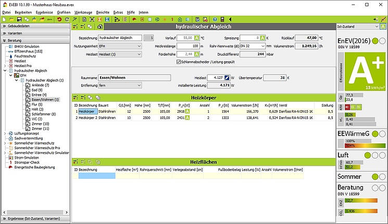Open the Ergebnisse menu
Viewport: 388px width, 224px height.
(x=44, y=12)
